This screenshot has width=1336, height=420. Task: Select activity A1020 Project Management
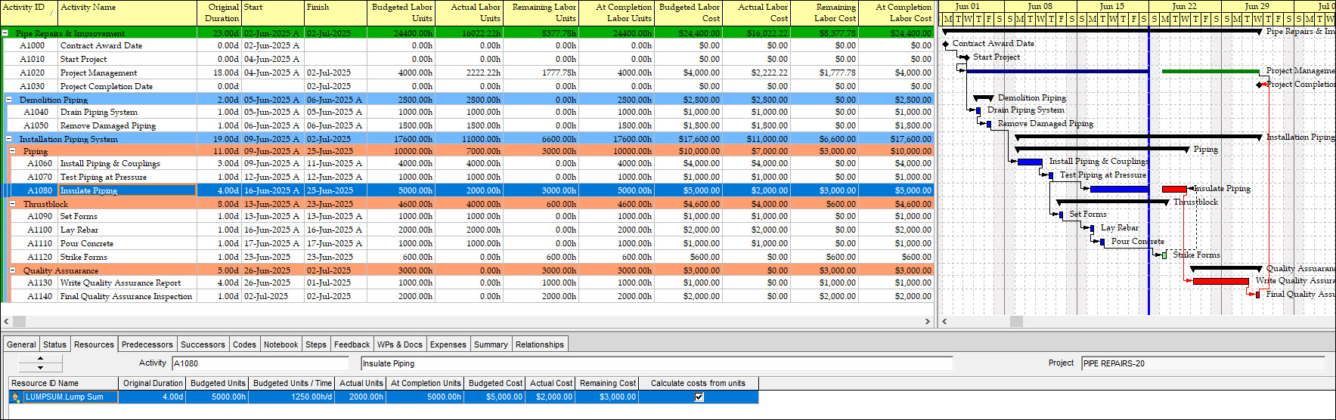[x=467, y=73]
